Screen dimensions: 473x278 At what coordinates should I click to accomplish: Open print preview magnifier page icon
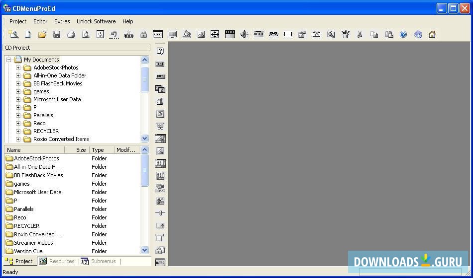pyautogui.click(x=86, y=34)
